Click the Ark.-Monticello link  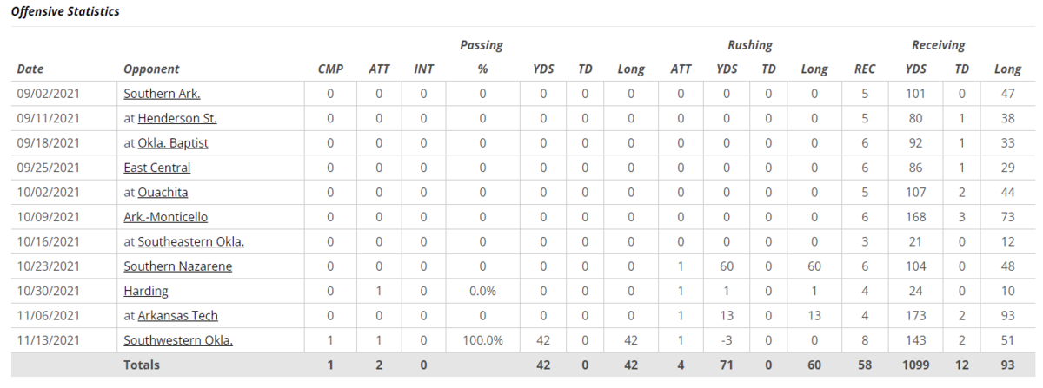166,217
